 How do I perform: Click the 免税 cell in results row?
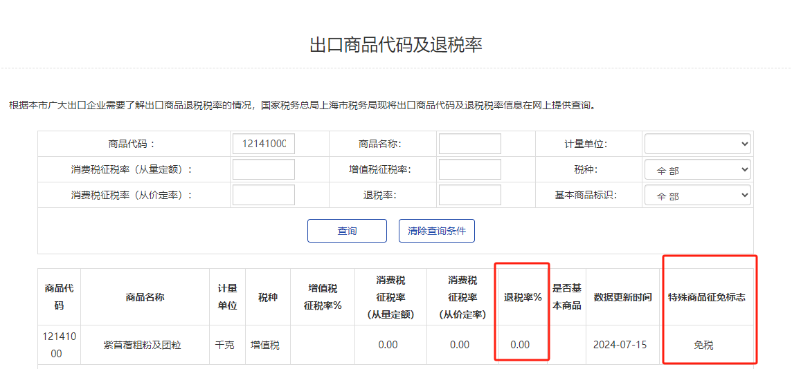pyautogui.click(x=703, y=345)
